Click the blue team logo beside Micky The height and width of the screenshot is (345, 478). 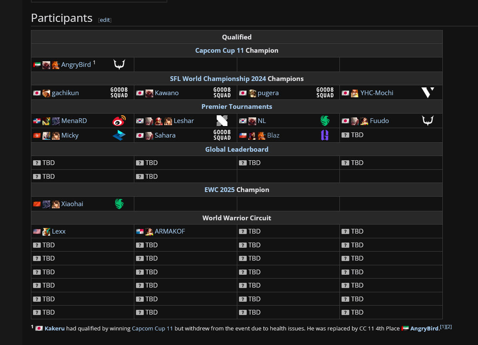point(119,135)
